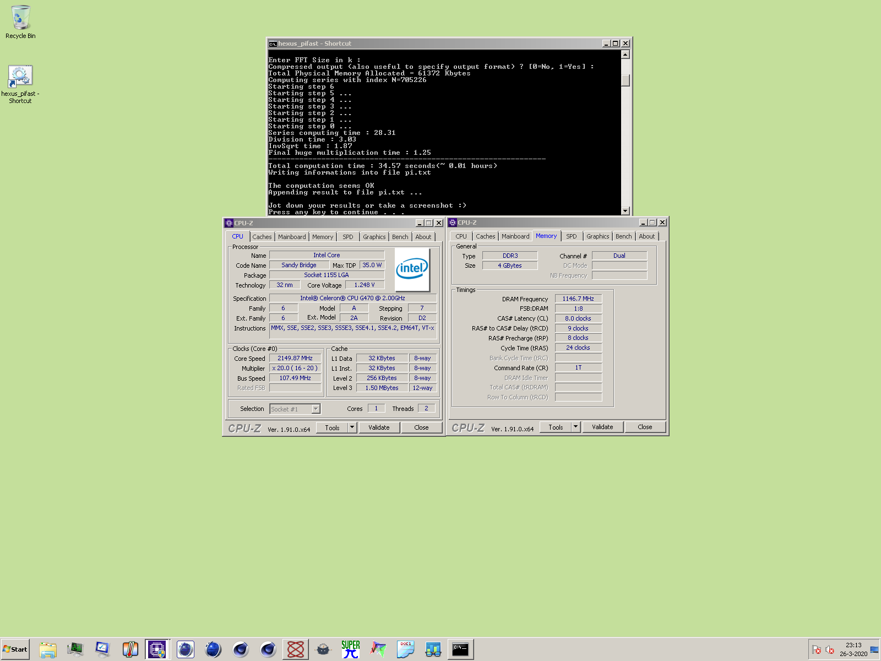Screen dimensions: 881x661
Task: Click the Code Name value Sandy Bridge
Action: click(299, 265)
